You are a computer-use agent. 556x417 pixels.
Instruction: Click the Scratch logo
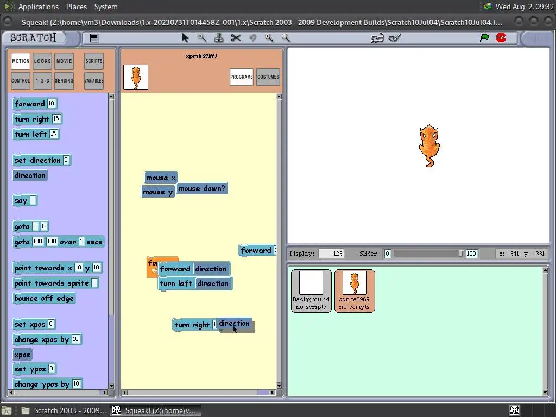[x=33, y=37]
